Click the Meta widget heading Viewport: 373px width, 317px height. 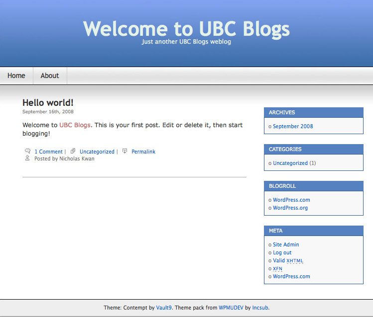coord(314,231)
